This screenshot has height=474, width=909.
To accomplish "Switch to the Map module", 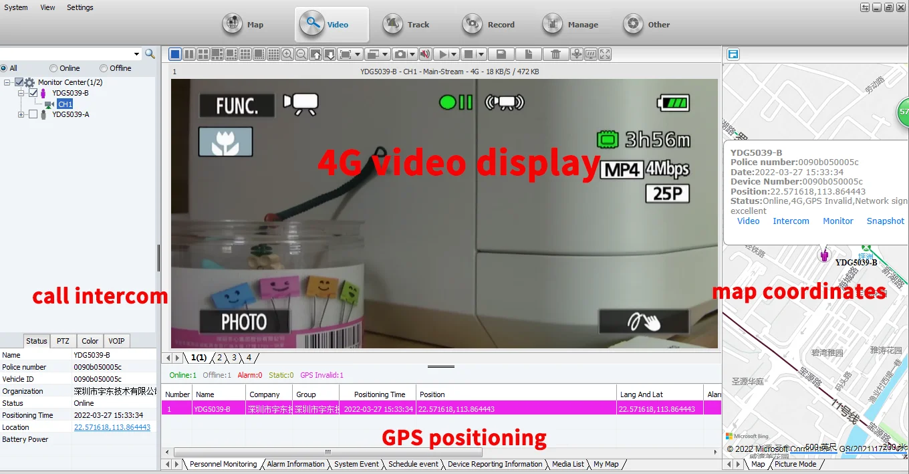I will point(243,25).
